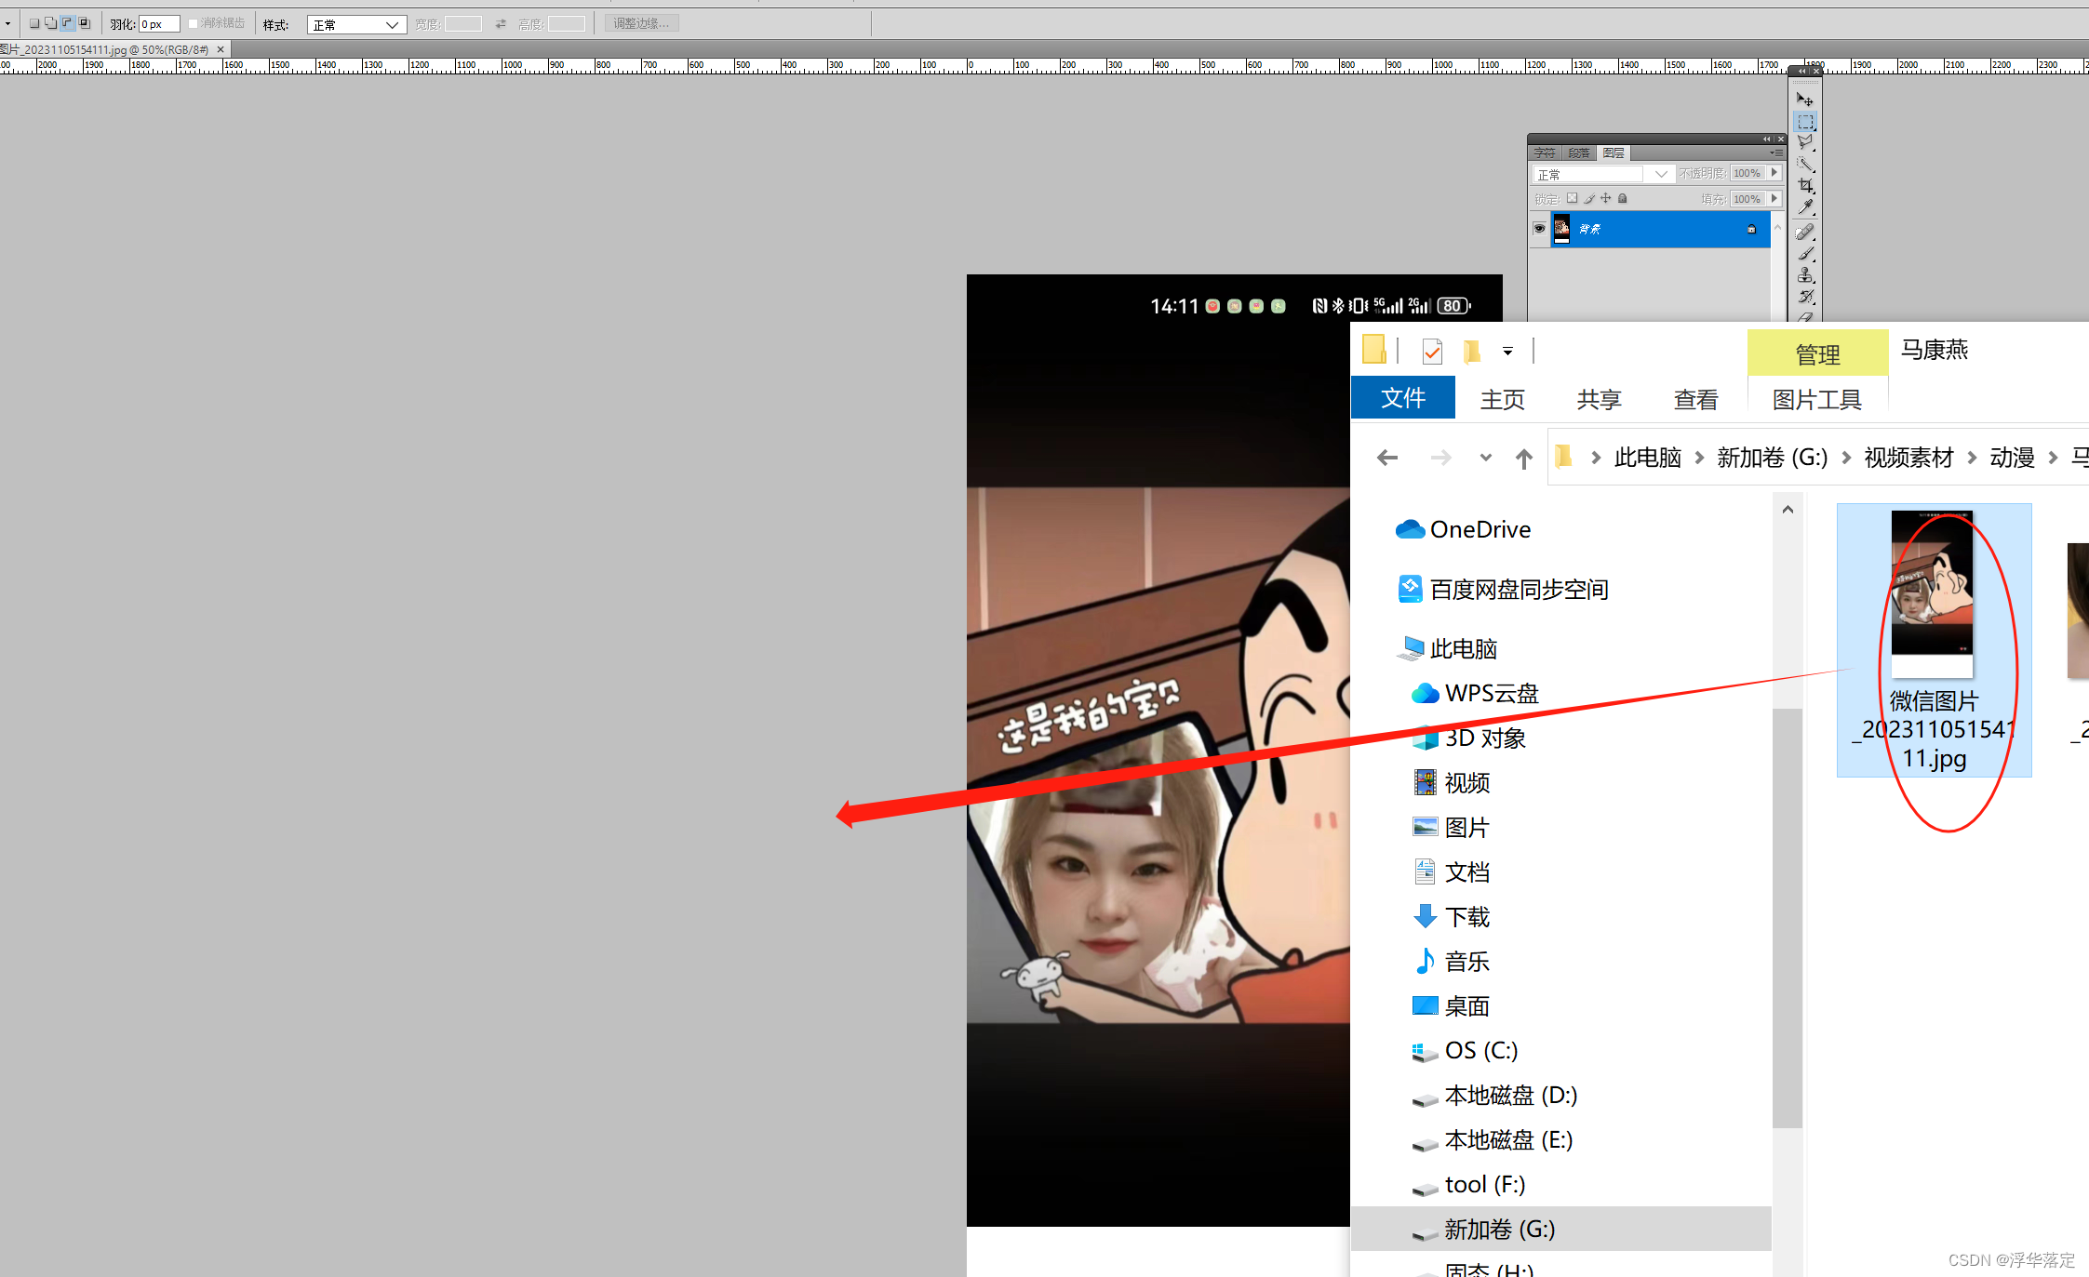Open Explorer recent locations dropdown
Image resolution: width=2089 pixels, height=1277 pixels.
1485,458
